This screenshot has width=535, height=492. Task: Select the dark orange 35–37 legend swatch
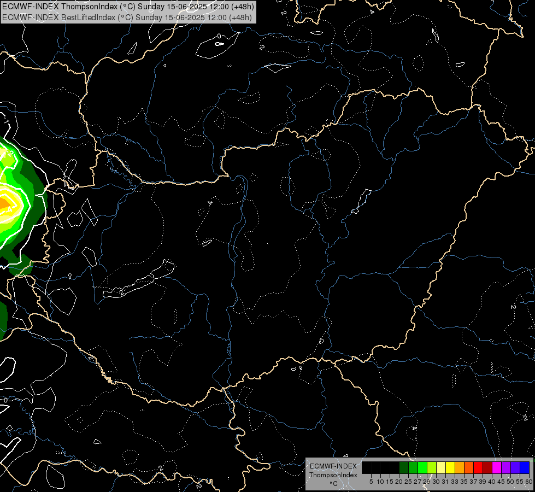click(x=468, y=468)
